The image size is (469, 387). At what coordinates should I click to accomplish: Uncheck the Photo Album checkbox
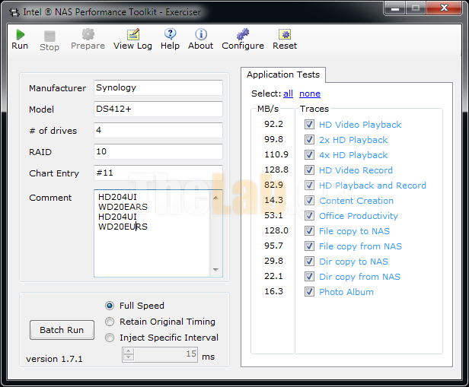309,292
